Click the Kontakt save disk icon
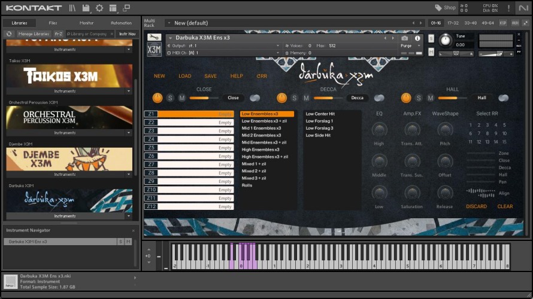This screenshot has width=533, height=299. (x=86, y=8)
